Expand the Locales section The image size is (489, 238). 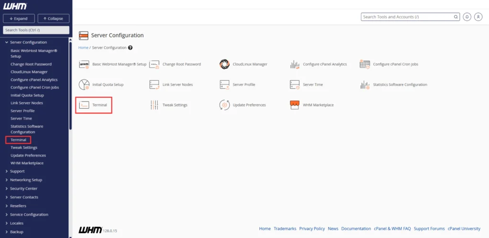coord(7,223)
